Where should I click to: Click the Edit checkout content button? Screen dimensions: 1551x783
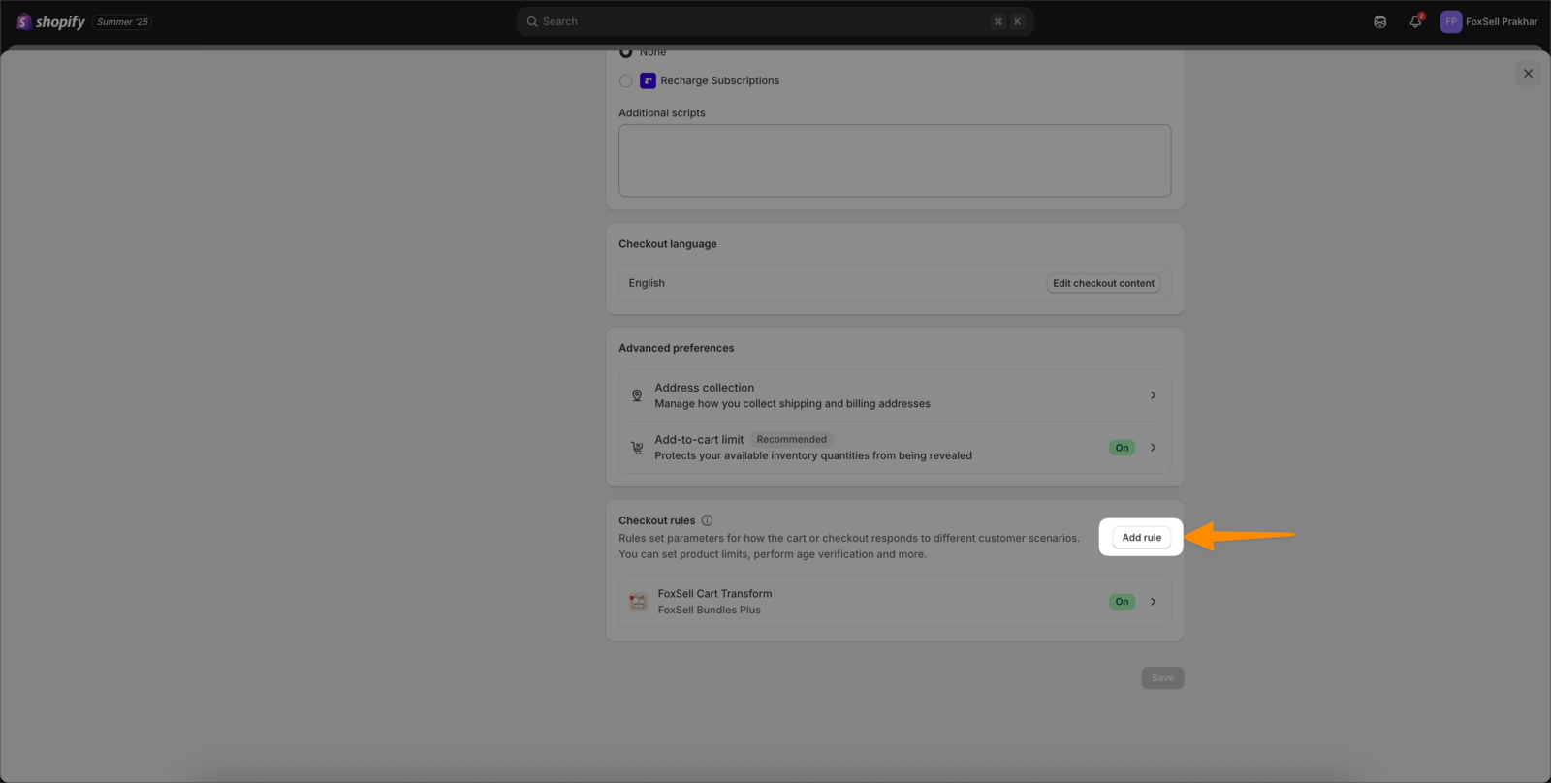1103,283
